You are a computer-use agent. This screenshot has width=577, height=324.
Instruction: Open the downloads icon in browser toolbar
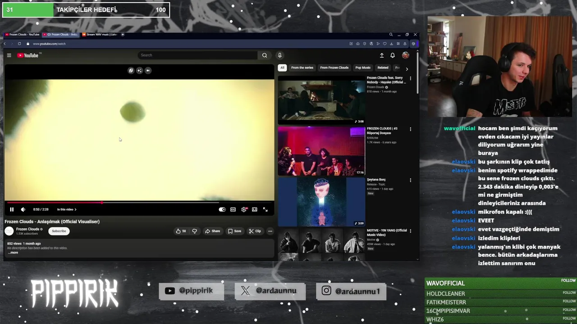(391, 44)
